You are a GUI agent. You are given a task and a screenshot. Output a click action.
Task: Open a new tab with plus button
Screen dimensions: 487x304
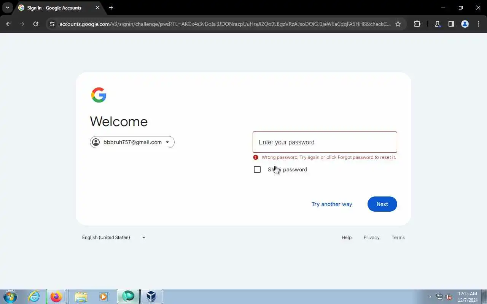111,8
